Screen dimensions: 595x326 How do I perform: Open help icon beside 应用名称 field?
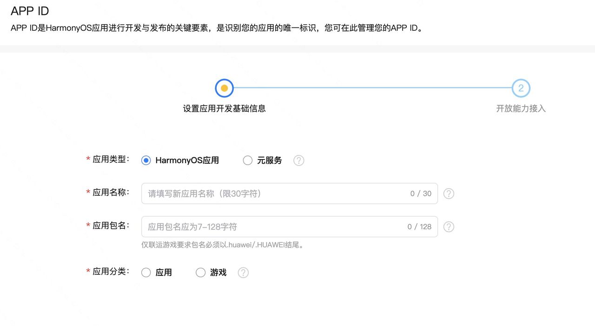point(449,193)
